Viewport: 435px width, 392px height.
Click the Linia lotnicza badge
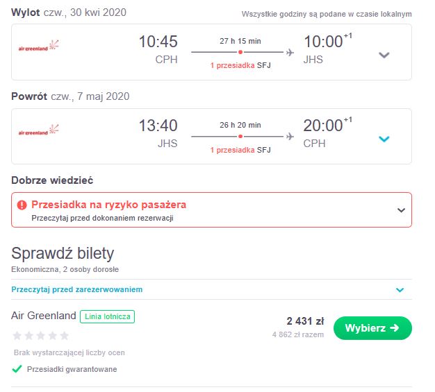[108, 316]
